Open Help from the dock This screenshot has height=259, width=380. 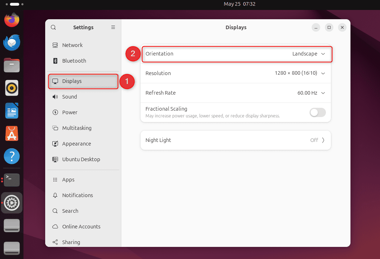[12, 156]
